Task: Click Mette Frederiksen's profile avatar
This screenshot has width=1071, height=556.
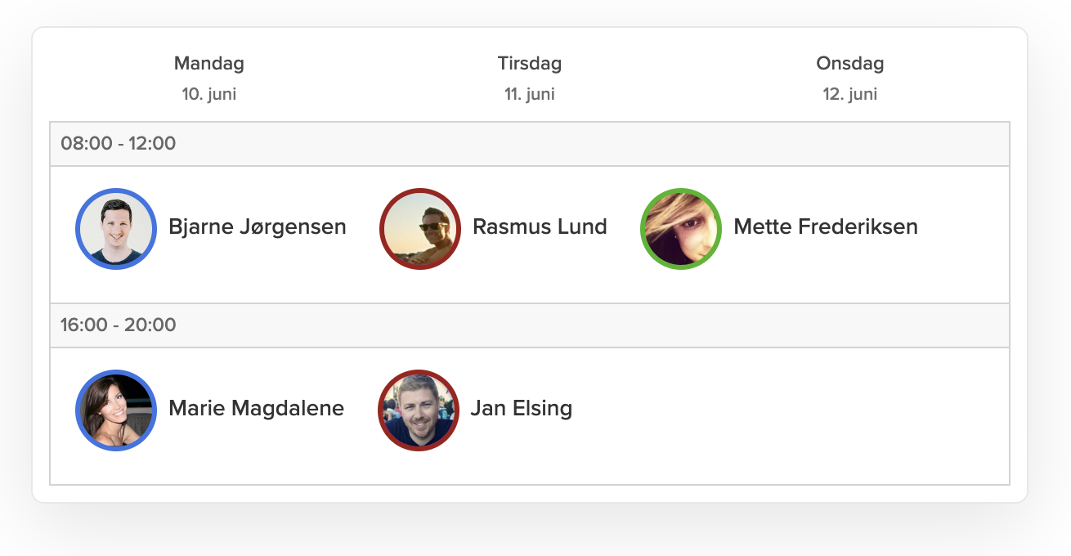Action: pos(680,229)
